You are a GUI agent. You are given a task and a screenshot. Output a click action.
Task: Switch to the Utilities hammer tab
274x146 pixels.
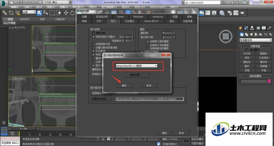269,28
